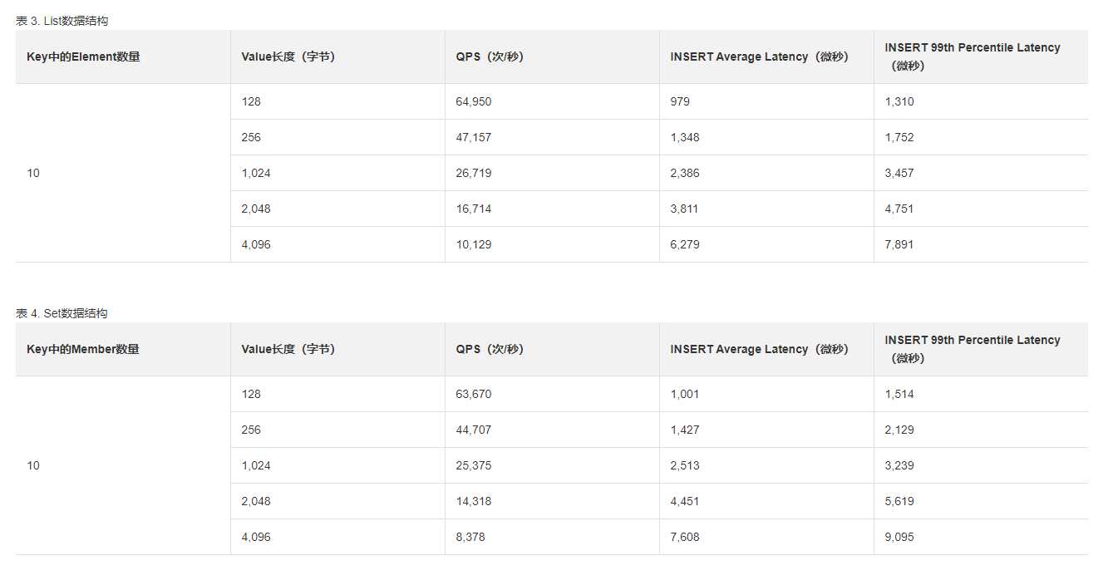Click the 979 average latency cell
This screenshot has height=575, width=1113.
(x=680, y=101)
